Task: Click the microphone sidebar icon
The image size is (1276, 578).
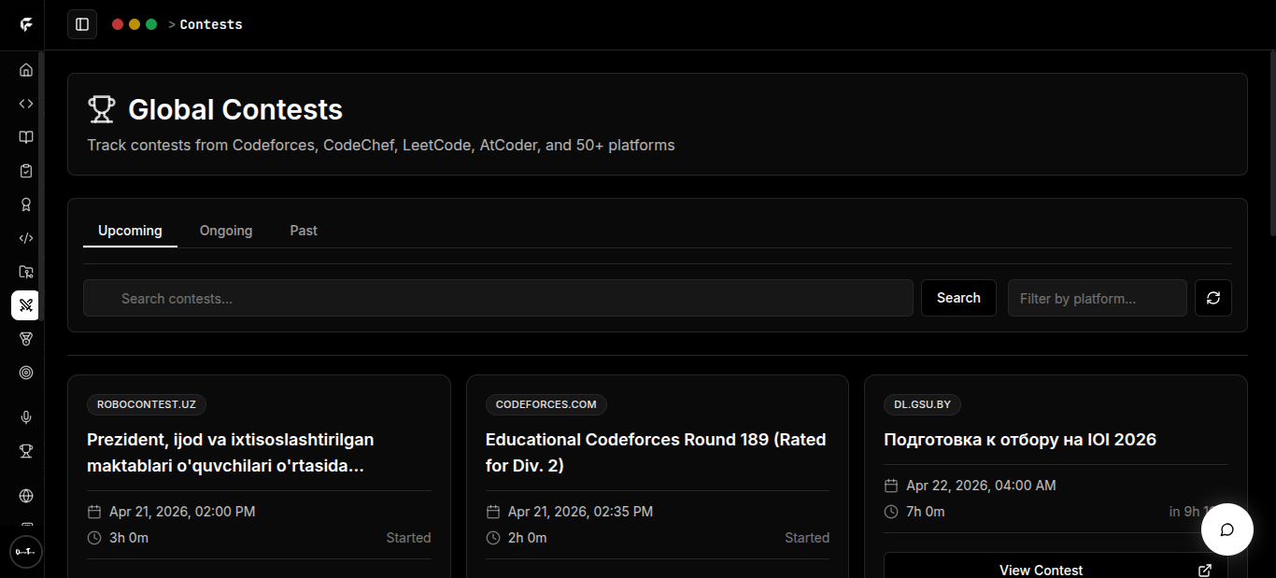Action: coord(26,417)
